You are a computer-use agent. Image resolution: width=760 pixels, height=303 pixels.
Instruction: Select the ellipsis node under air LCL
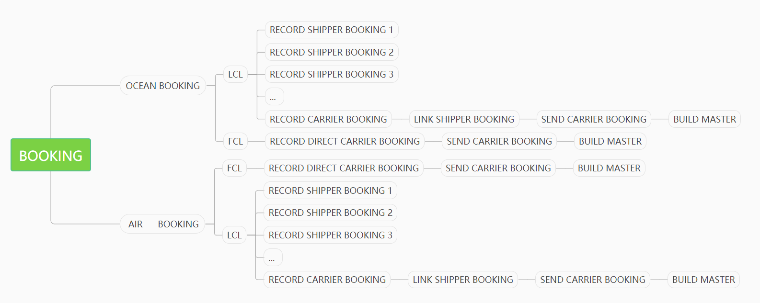273,258
